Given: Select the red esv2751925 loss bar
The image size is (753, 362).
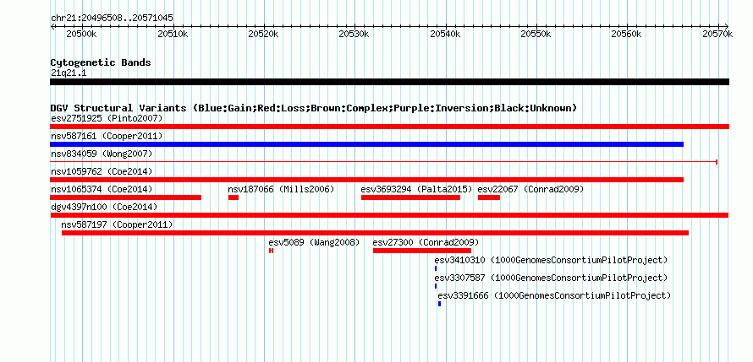Looking at the screenshot, I should 389,127.
